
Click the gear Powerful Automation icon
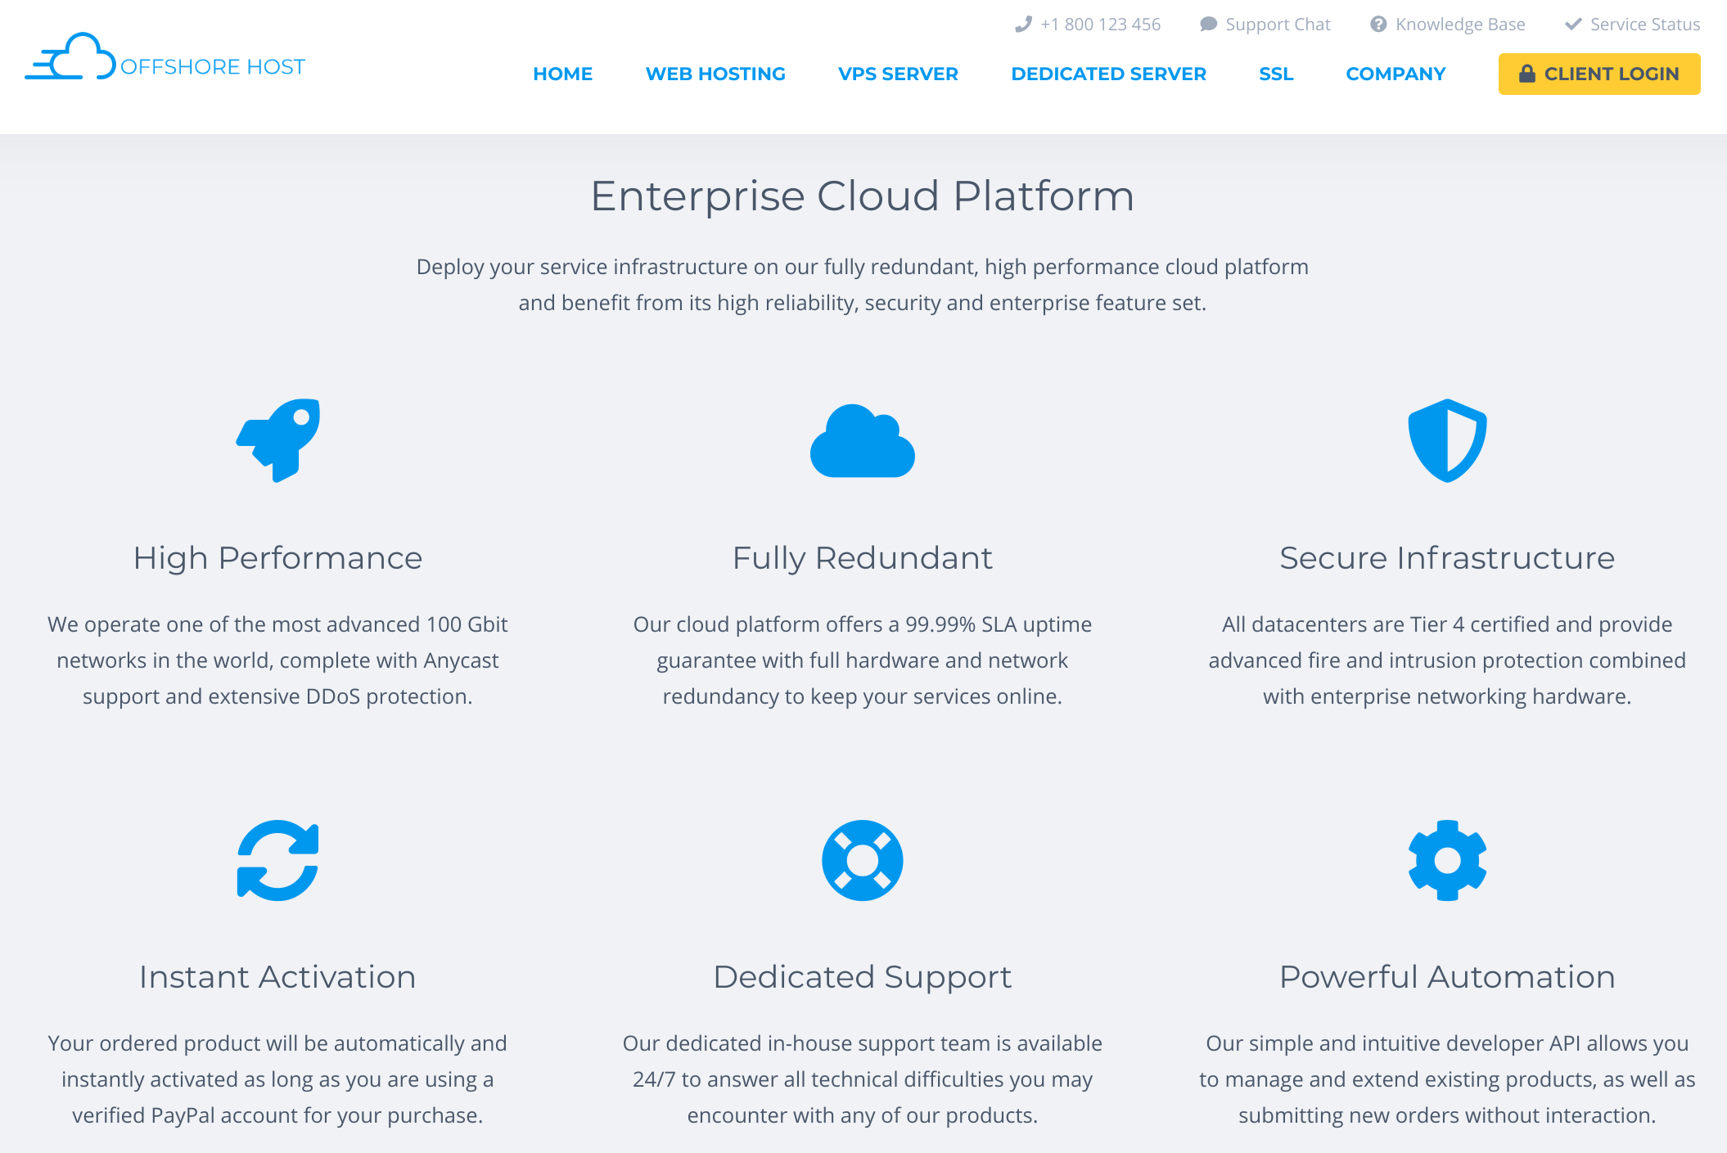pyautogui.click(x=1447, y=860)
